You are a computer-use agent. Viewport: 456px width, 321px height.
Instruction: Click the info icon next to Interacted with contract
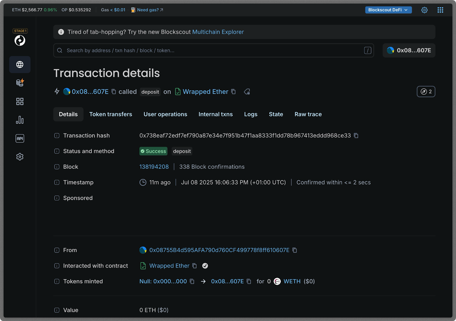57,266
